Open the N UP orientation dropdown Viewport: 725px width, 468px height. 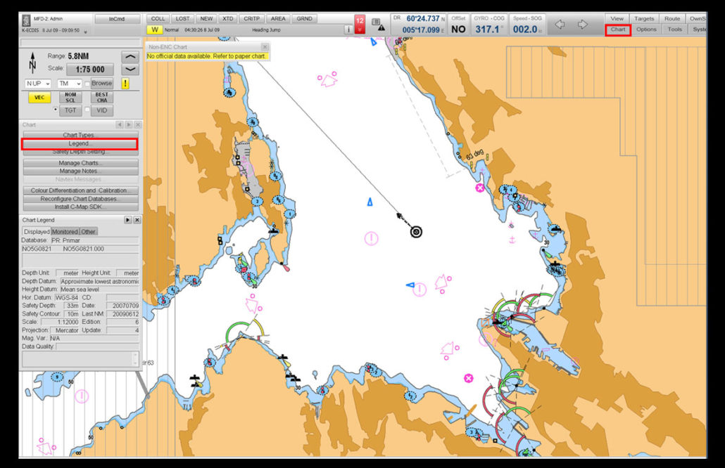[37, 83]
